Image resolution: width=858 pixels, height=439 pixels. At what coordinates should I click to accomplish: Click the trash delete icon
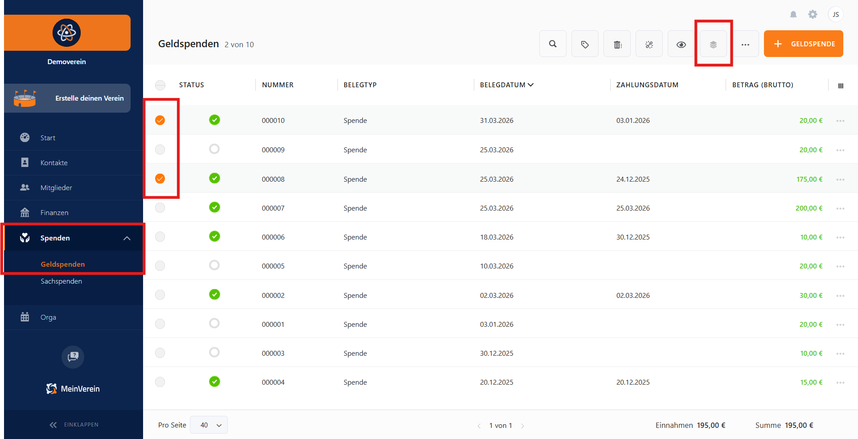(617, 44)
